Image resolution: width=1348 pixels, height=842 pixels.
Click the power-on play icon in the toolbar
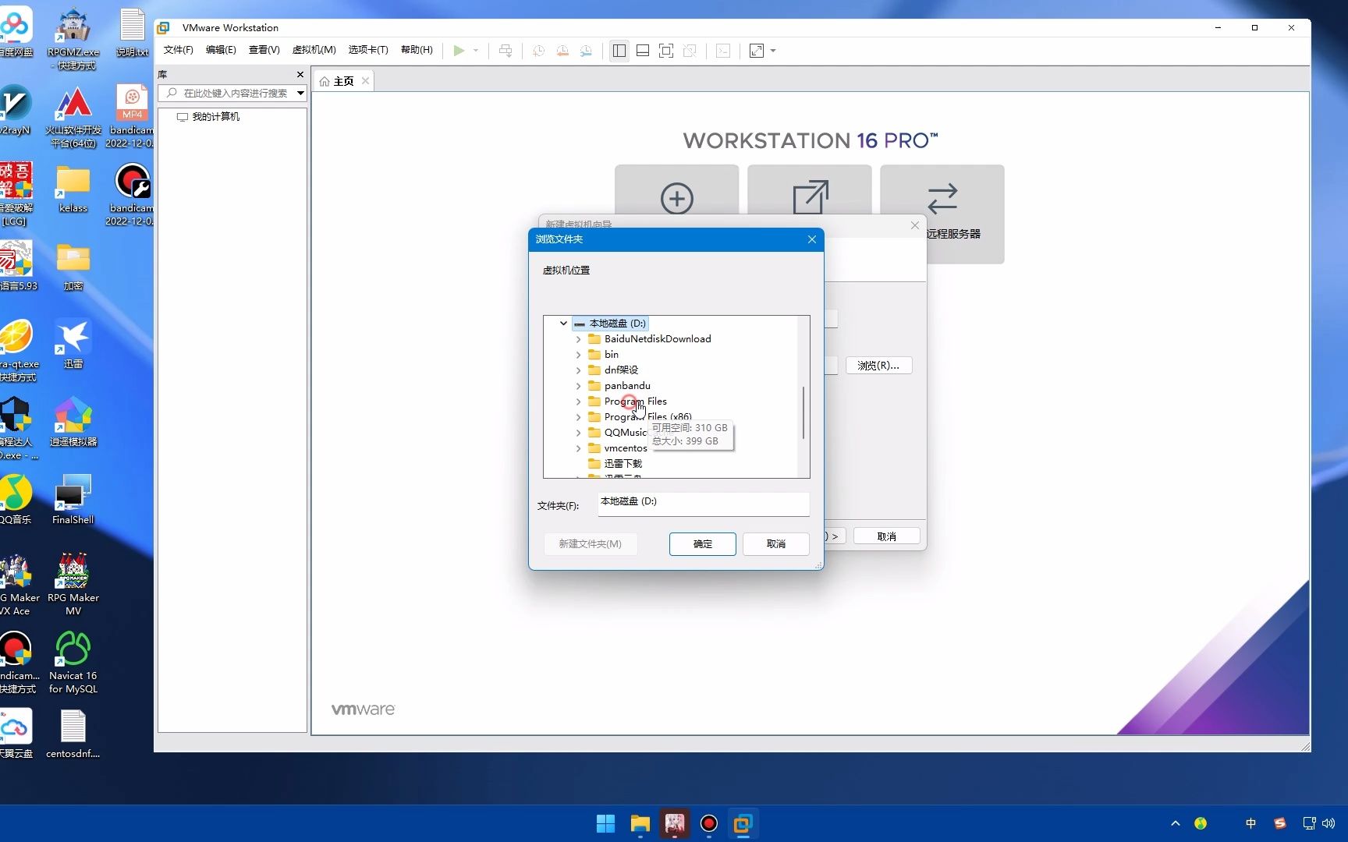(x=459, y=51)
